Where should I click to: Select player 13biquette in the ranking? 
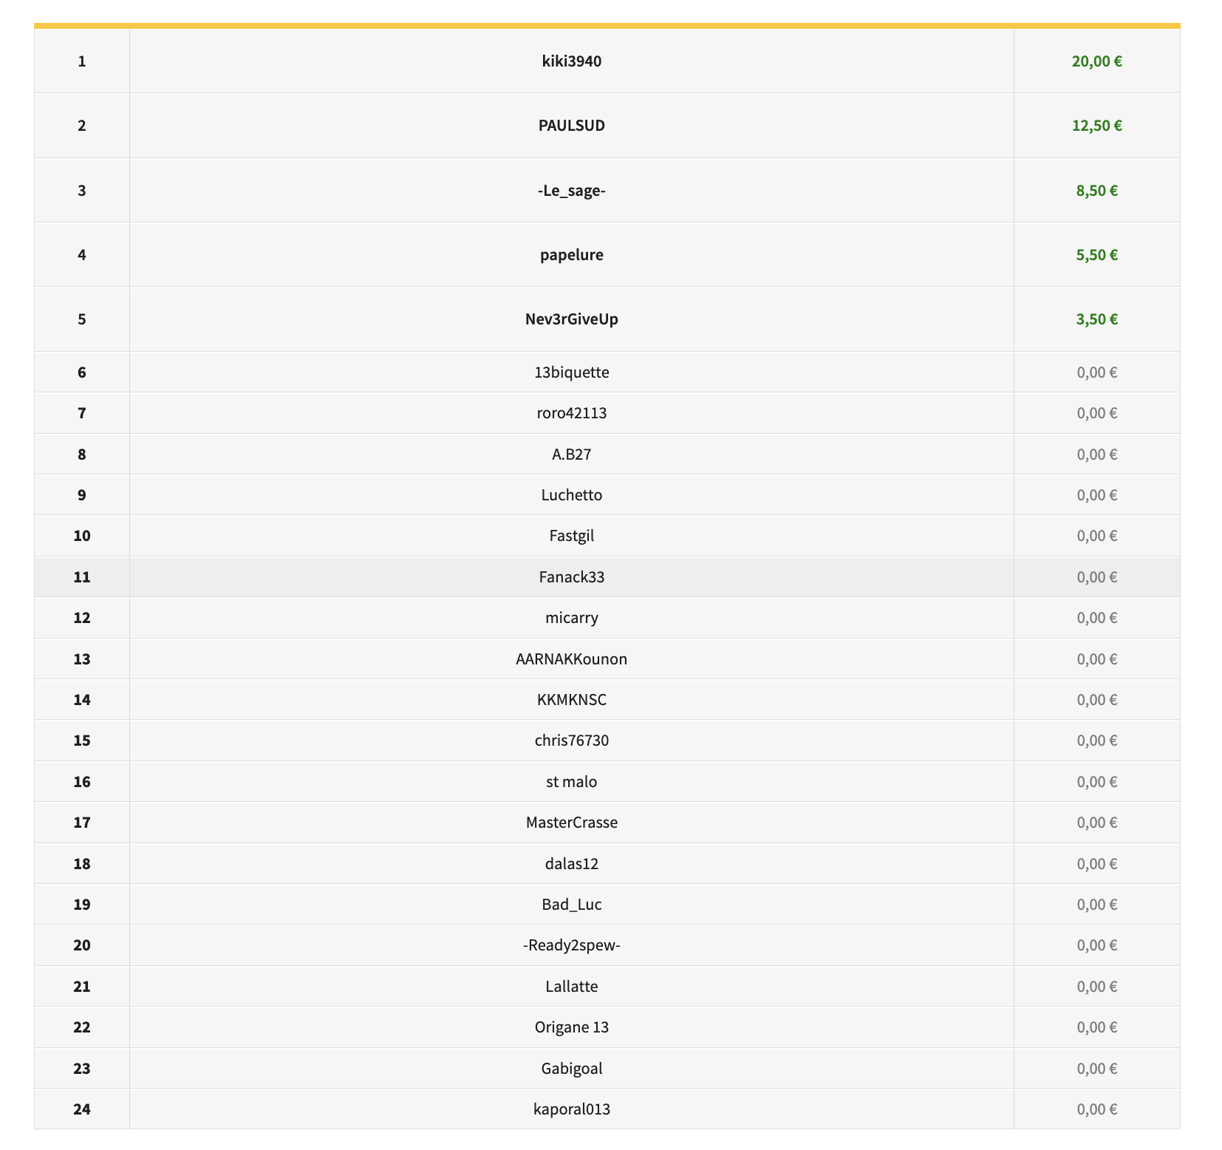point(571,372)
